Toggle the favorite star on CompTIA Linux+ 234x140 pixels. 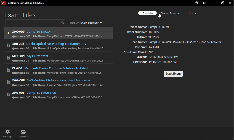point(8,33)
